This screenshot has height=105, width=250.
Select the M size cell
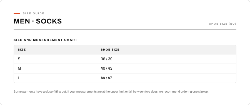point(55,69)
